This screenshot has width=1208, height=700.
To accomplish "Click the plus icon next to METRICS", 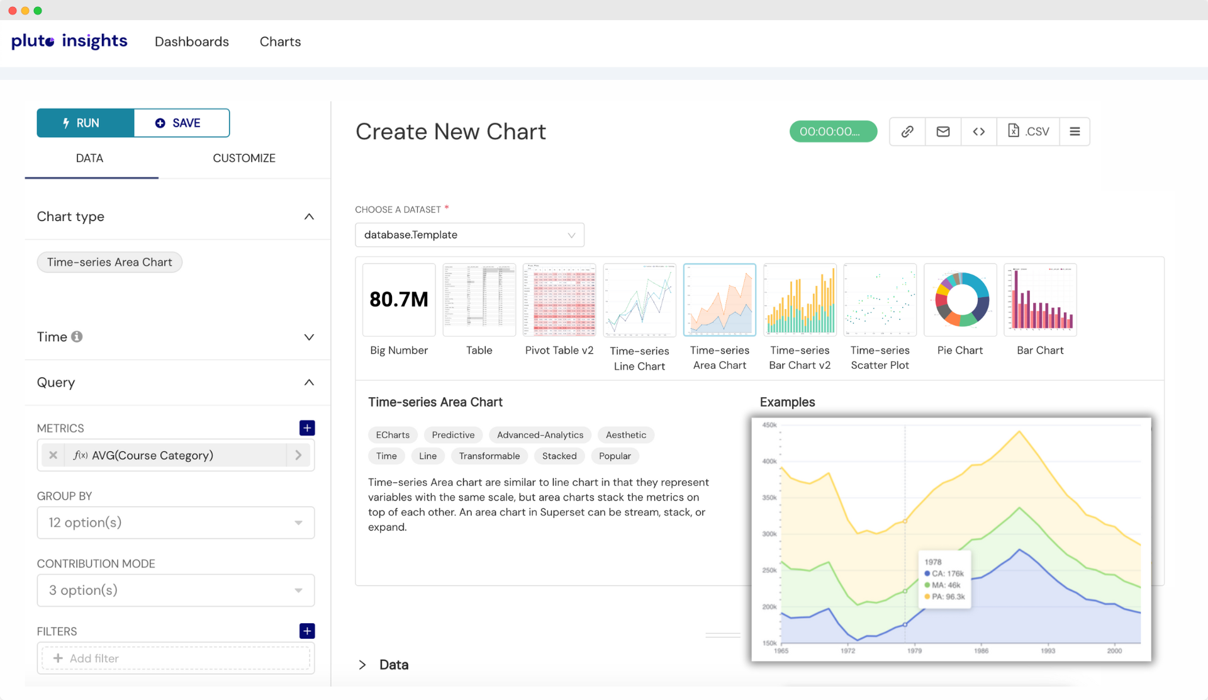I will tap(307, 428).
